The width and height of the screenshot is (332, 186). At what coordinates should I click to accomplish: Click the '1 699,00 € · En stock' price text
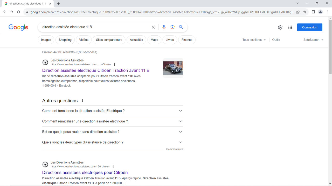click(56, 86)
